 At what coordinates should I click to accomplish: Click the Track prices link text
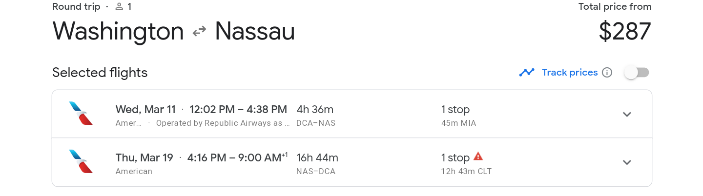tap(570, 73)
